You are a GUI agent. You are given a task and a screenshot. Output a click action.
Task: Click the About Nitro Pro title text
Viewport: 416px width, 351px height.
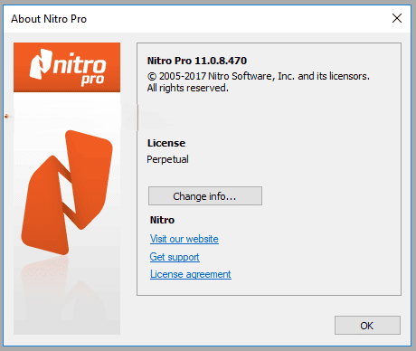pyautogui.click(x=49, y=19)
